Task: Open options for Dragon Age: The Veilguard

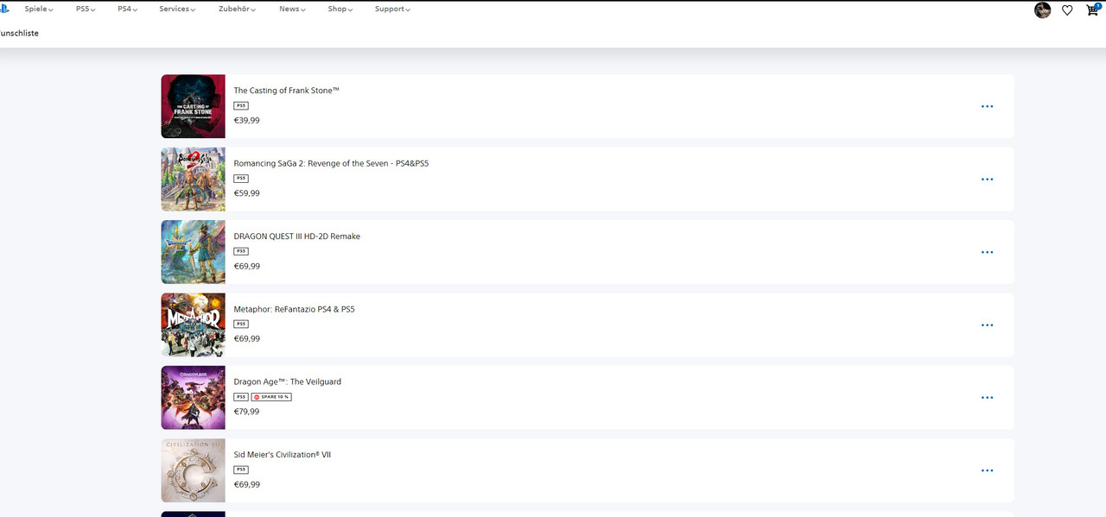Action: (x=987, y=398)
